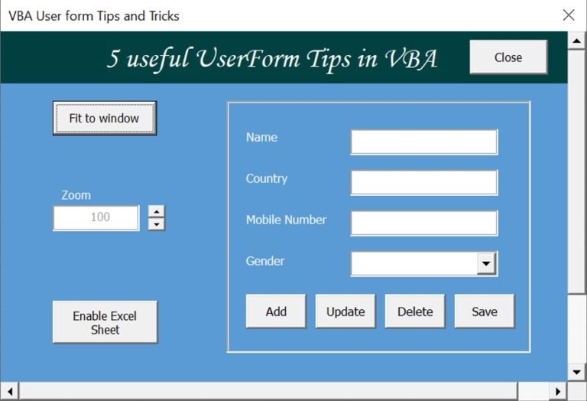Click the vertical scrollbar thumb

577,171
